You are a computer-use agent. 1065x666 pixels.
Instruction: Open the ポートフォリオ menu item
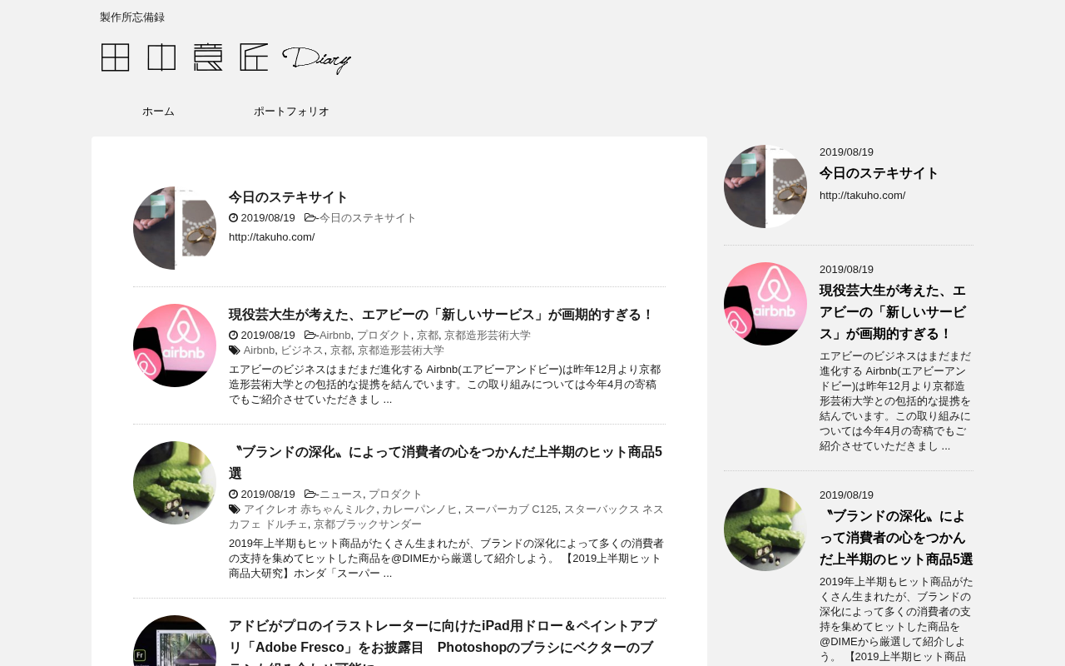pos(291,112)
